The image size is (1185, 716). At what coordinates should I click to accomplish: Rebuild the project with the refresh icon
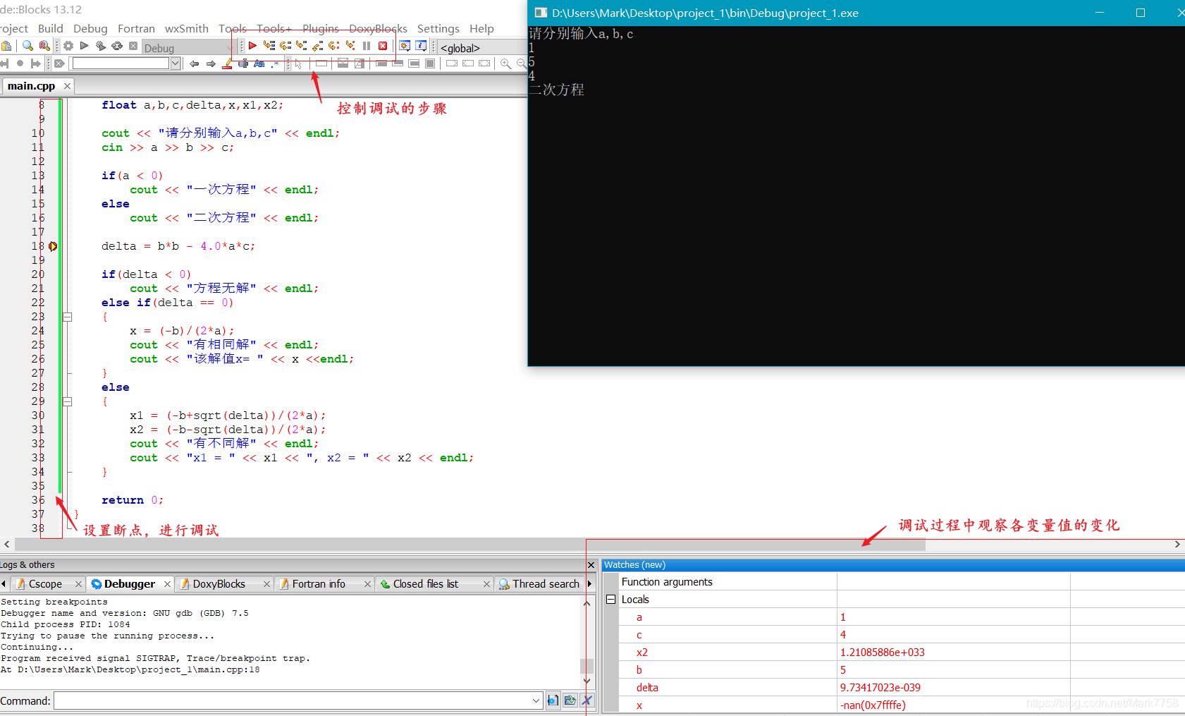click(116, 46)
